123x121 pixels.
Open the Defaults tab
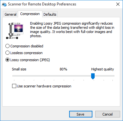click(50, 14)
